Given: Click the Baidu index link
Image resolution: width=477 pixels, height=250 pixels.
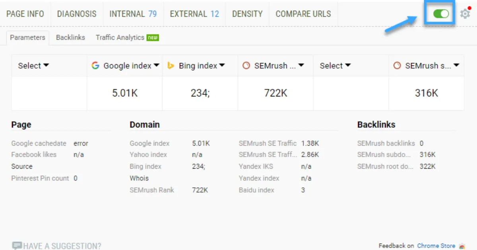Looking at the screenshot, I should [x=256, y=190].
